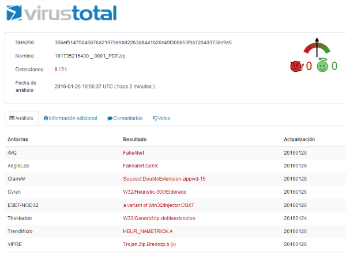Click the Fecha de análisis: label
346x253 pixels.
tap(25, 86)
